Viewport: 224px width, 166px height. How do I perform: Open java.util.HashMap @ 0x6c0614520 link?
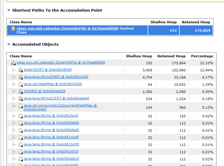coord(53,84)
